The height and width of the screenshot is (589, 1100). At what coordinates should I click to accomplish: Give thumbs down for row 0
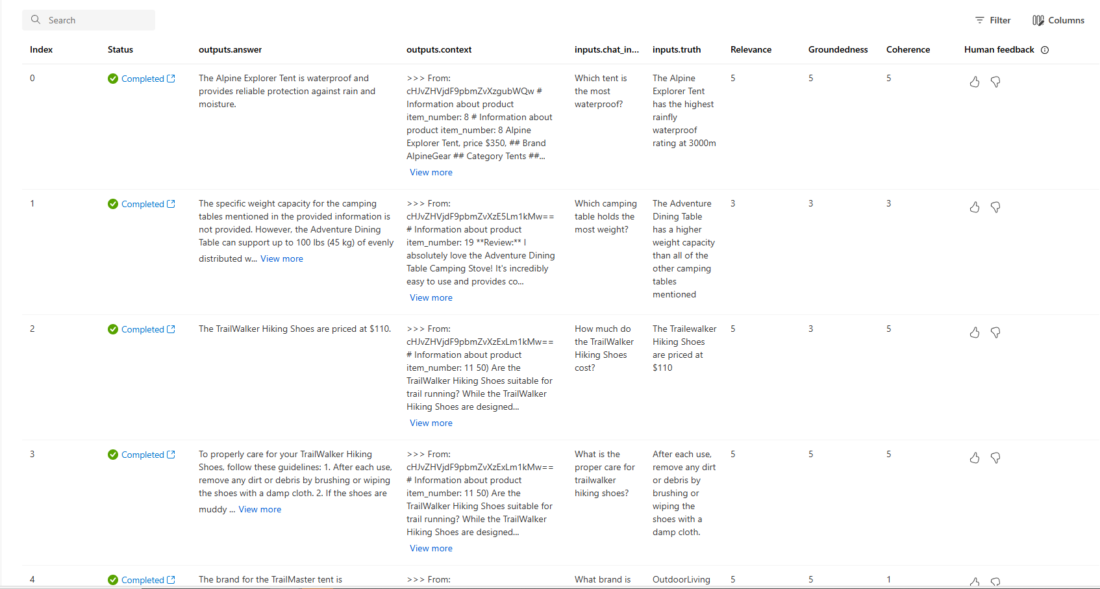(x=995, y=82)
